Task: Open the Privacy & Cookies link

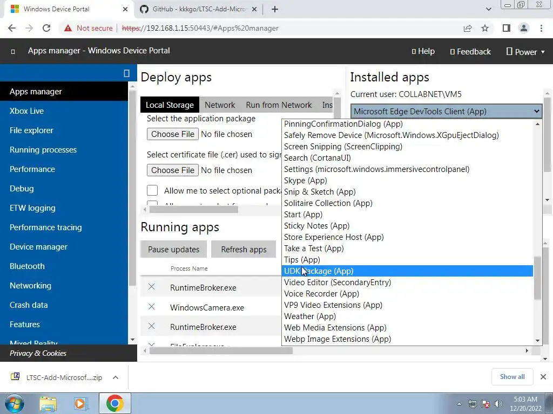Action: coord(38,353)
